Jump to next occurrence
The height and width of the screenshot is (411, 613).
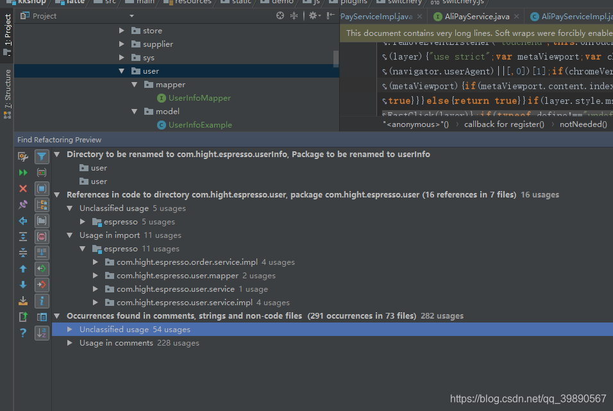[23, 285]
